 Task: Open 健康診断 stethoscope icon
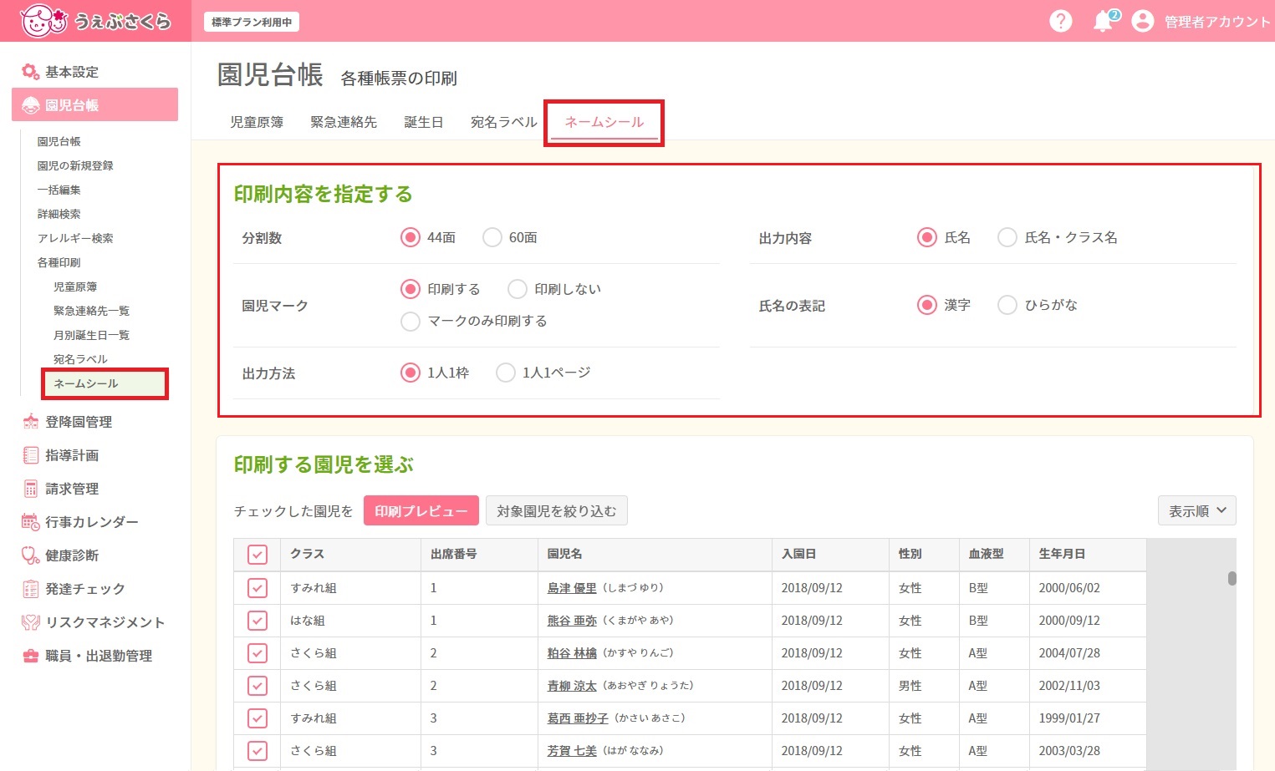(31, 555)
